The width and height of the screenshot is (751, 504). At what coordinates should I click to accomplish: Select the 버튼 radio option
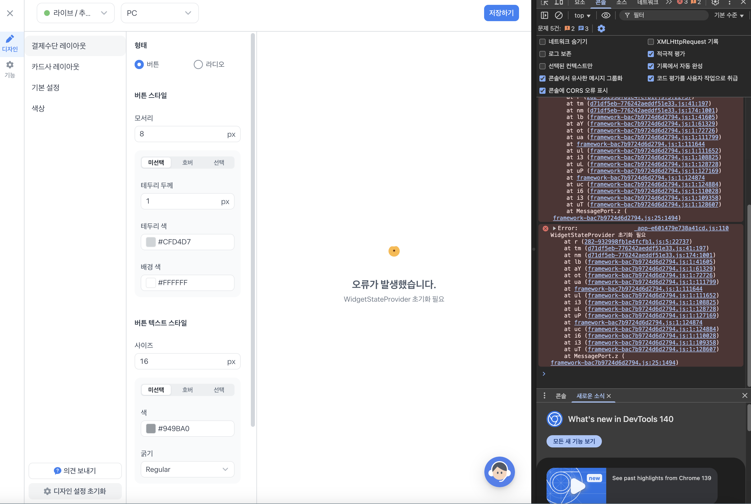[139, 65]
